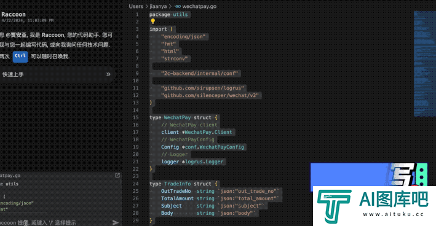The image size is (436, 226).
Task: Click the Ctrl key badge
Action: (x=20, y=56)
